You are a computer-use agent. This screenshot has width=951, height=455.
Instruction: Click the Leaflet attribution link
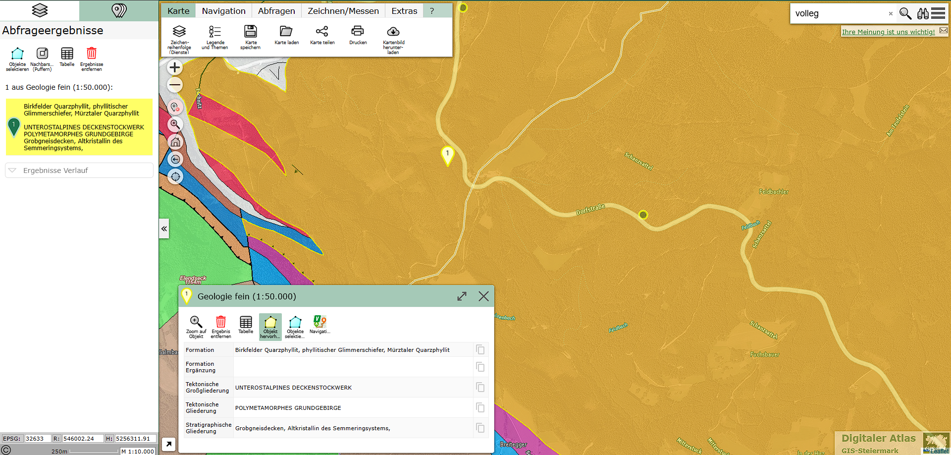click(940, 451)
